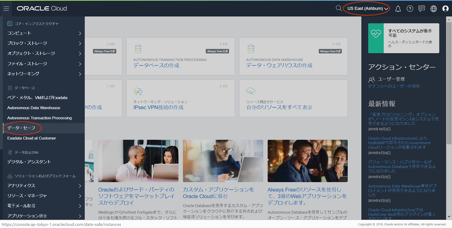Open the language globe icon
The height and width of the screenshot is (228, 452).
[x=433, y=9]
